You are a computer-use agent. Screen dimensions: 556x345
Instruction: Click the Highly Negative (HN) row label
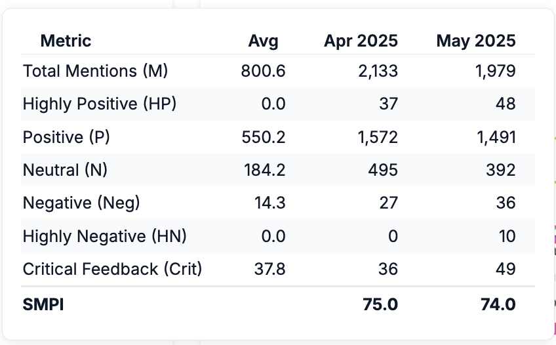click(105, 236)
